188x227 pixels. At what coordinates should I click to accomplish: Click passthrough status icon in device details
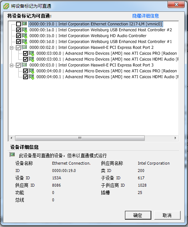tap(12, 155)
